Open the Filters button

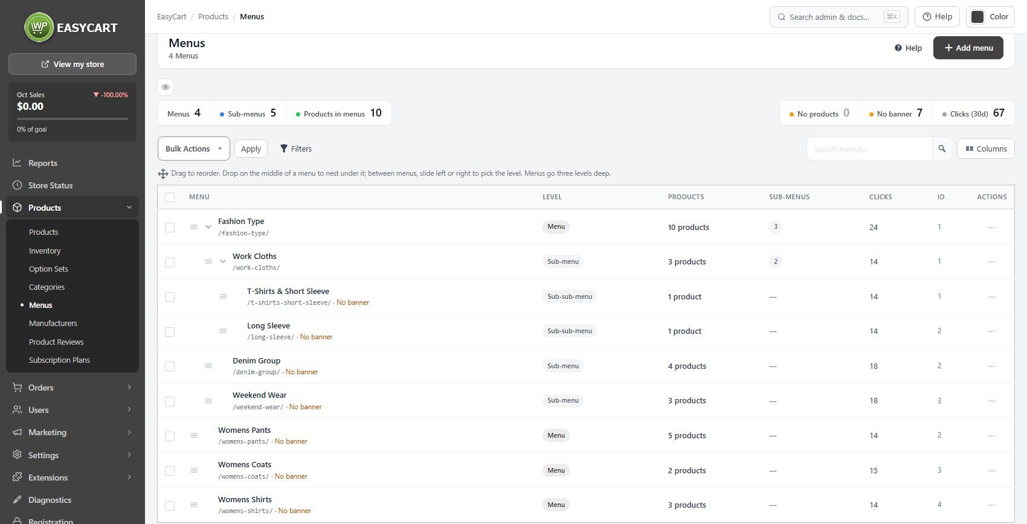pyautogui.click(x=296, y=149)
